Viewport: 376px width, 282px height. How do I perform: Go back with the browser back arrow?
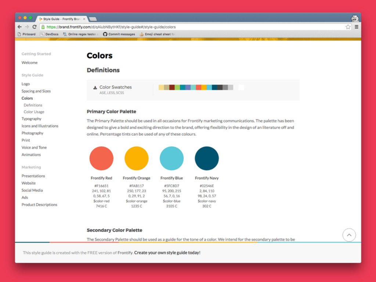(20, 27)
